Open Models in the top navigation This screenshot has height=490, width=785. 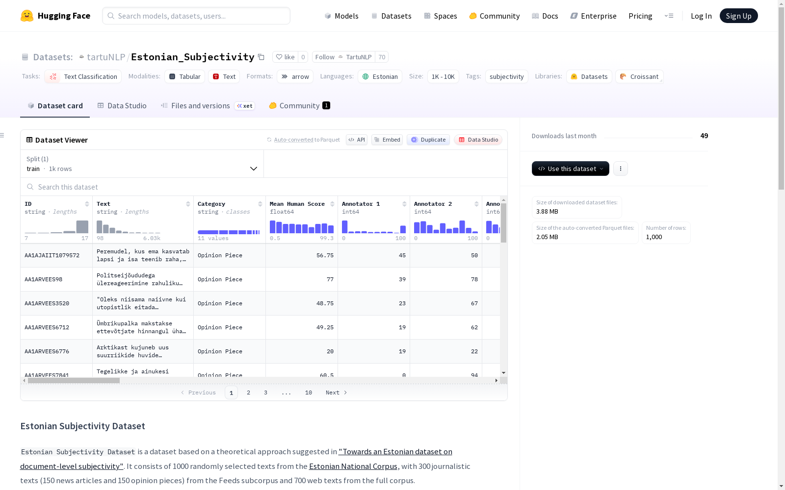(x=341, y=16)
